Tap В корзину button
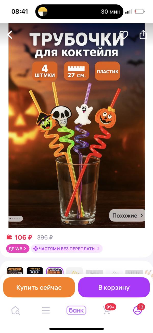 (114, 287)
